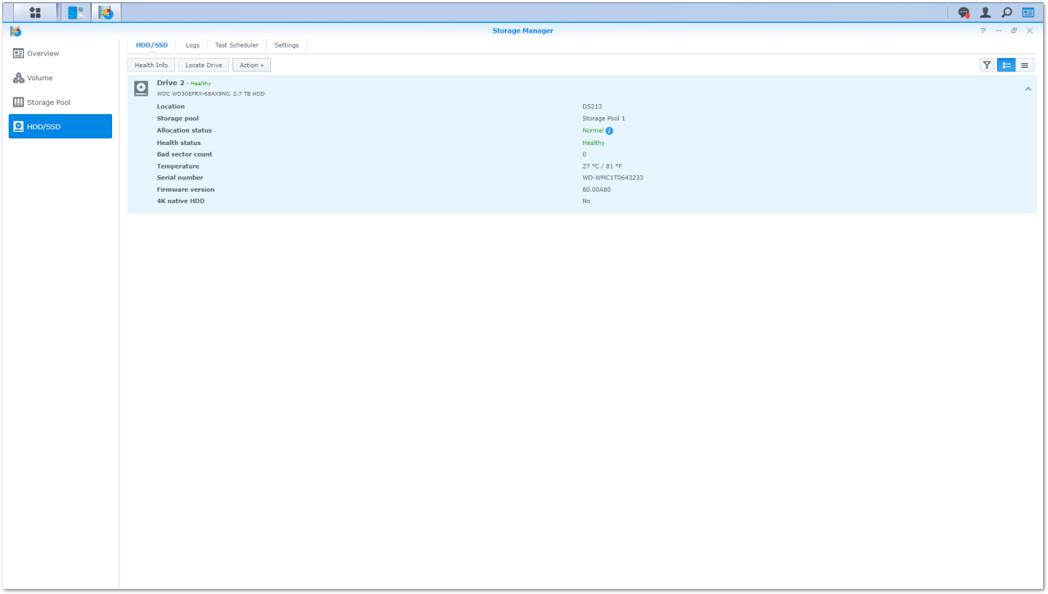Image resolution: width=1048 pixels, height=594 pixels.
Task: Open the DSM main menu grid icon
Action: tap(34, 11)
